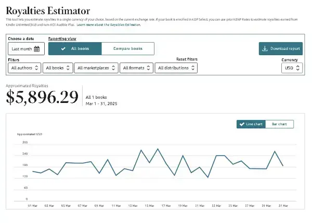Click Reset filters
This screenshot has width=312, height=223.
[x=187, y=59]
